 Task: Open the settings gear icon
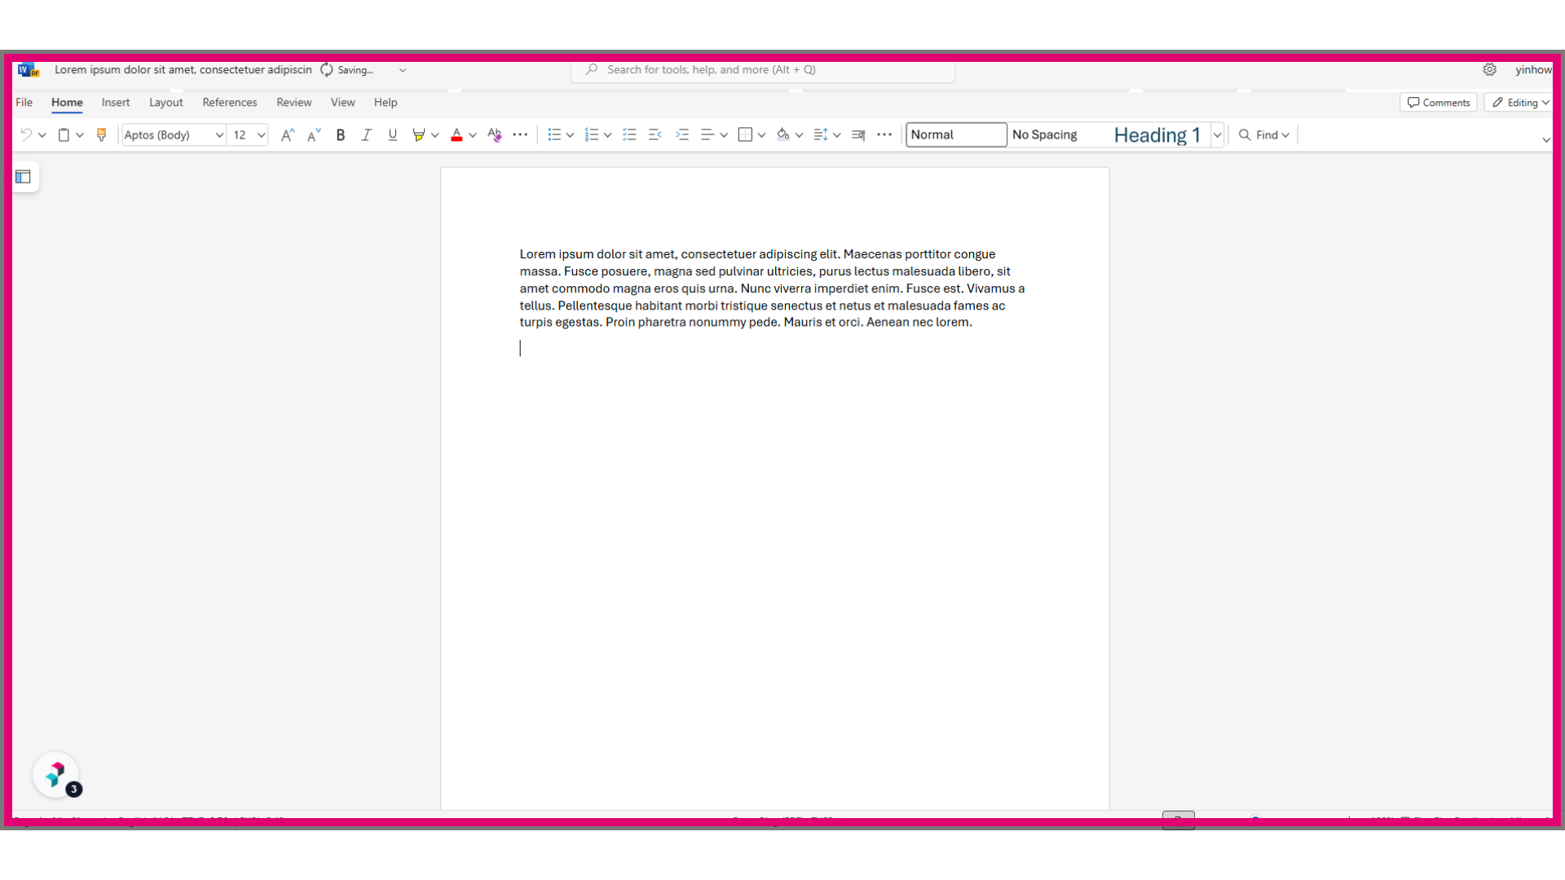pos(1489,70)
